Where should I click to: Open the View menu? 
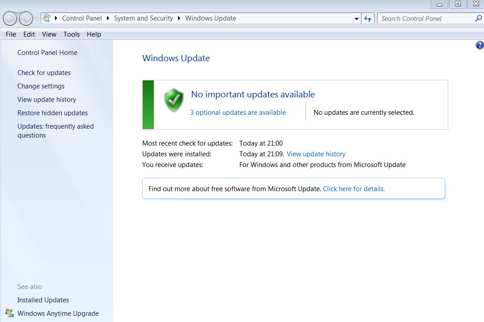pos(49,34)
